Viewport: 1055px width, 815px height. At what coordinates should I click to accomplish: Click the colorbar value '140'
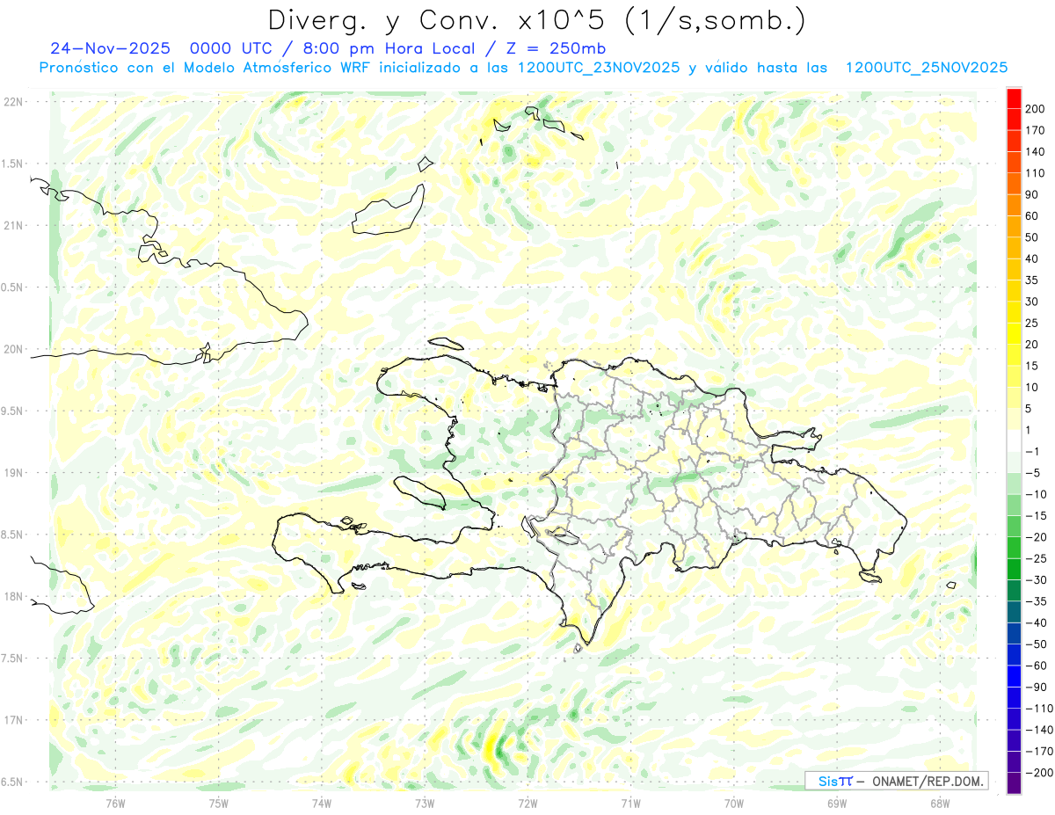tap(1036, 152)
